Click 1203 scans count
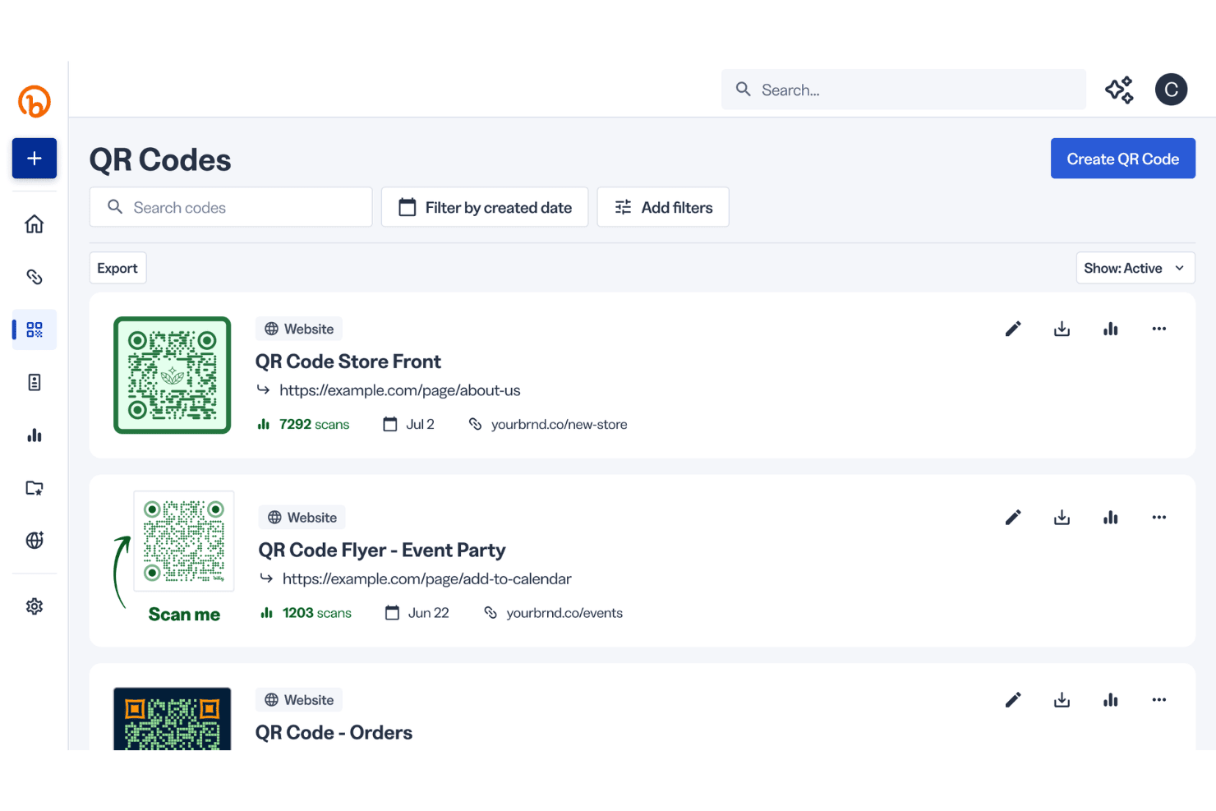The image size is (1216, 811). pos(317,613)
